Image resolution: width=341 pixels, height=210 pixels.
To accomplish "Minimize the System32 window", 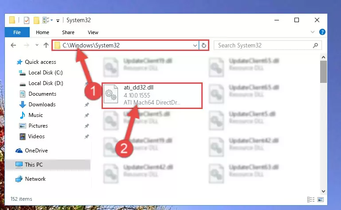I will pos(277,20).
